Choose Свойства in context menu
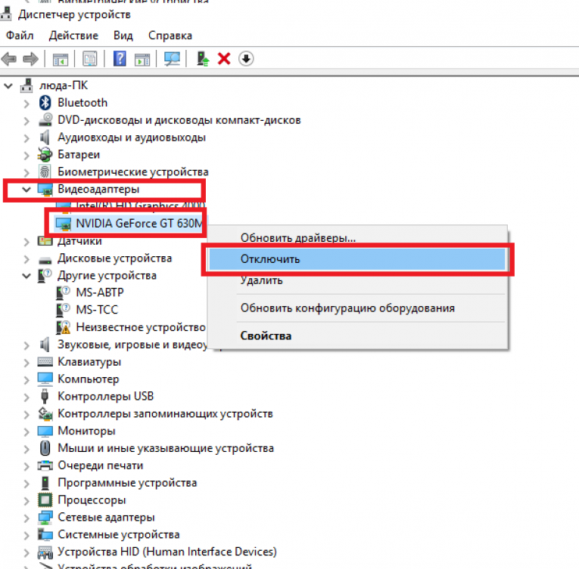The image size is (579, 569). point(266,336)
